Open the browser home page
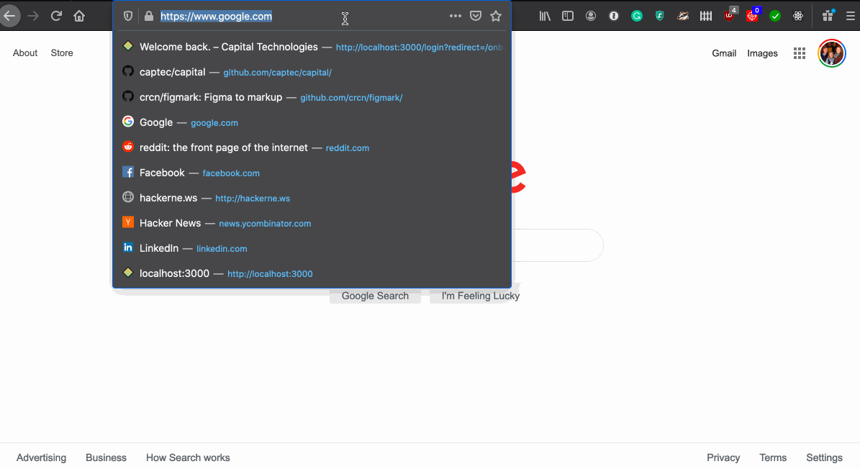 click(x=79, y=16)
